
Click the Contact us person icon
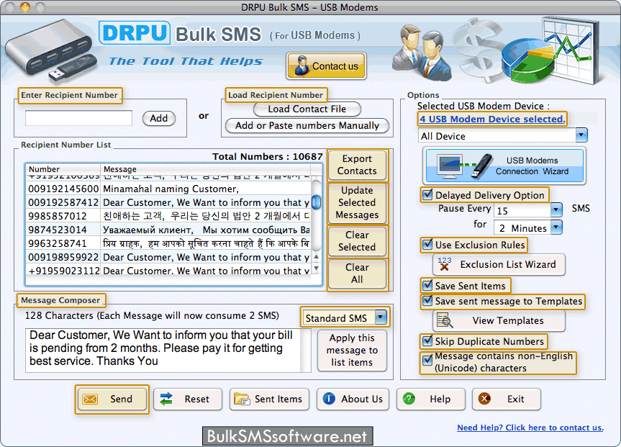point(302,66)
